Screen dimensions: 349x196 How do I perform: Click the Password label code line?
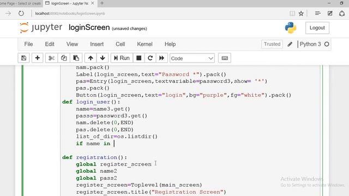coord(151,74)
